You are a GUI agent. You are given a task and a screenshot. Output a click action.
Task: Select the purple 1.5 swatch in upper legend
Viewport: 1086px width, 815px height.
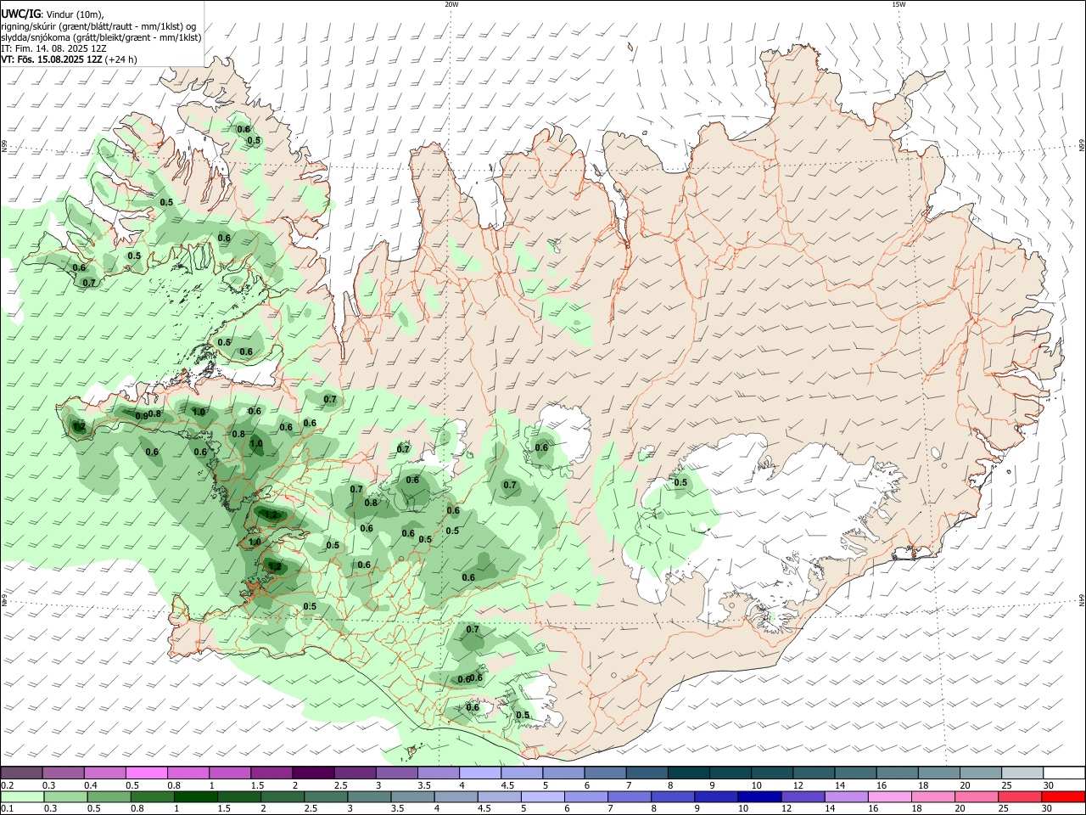click(271, 773)
